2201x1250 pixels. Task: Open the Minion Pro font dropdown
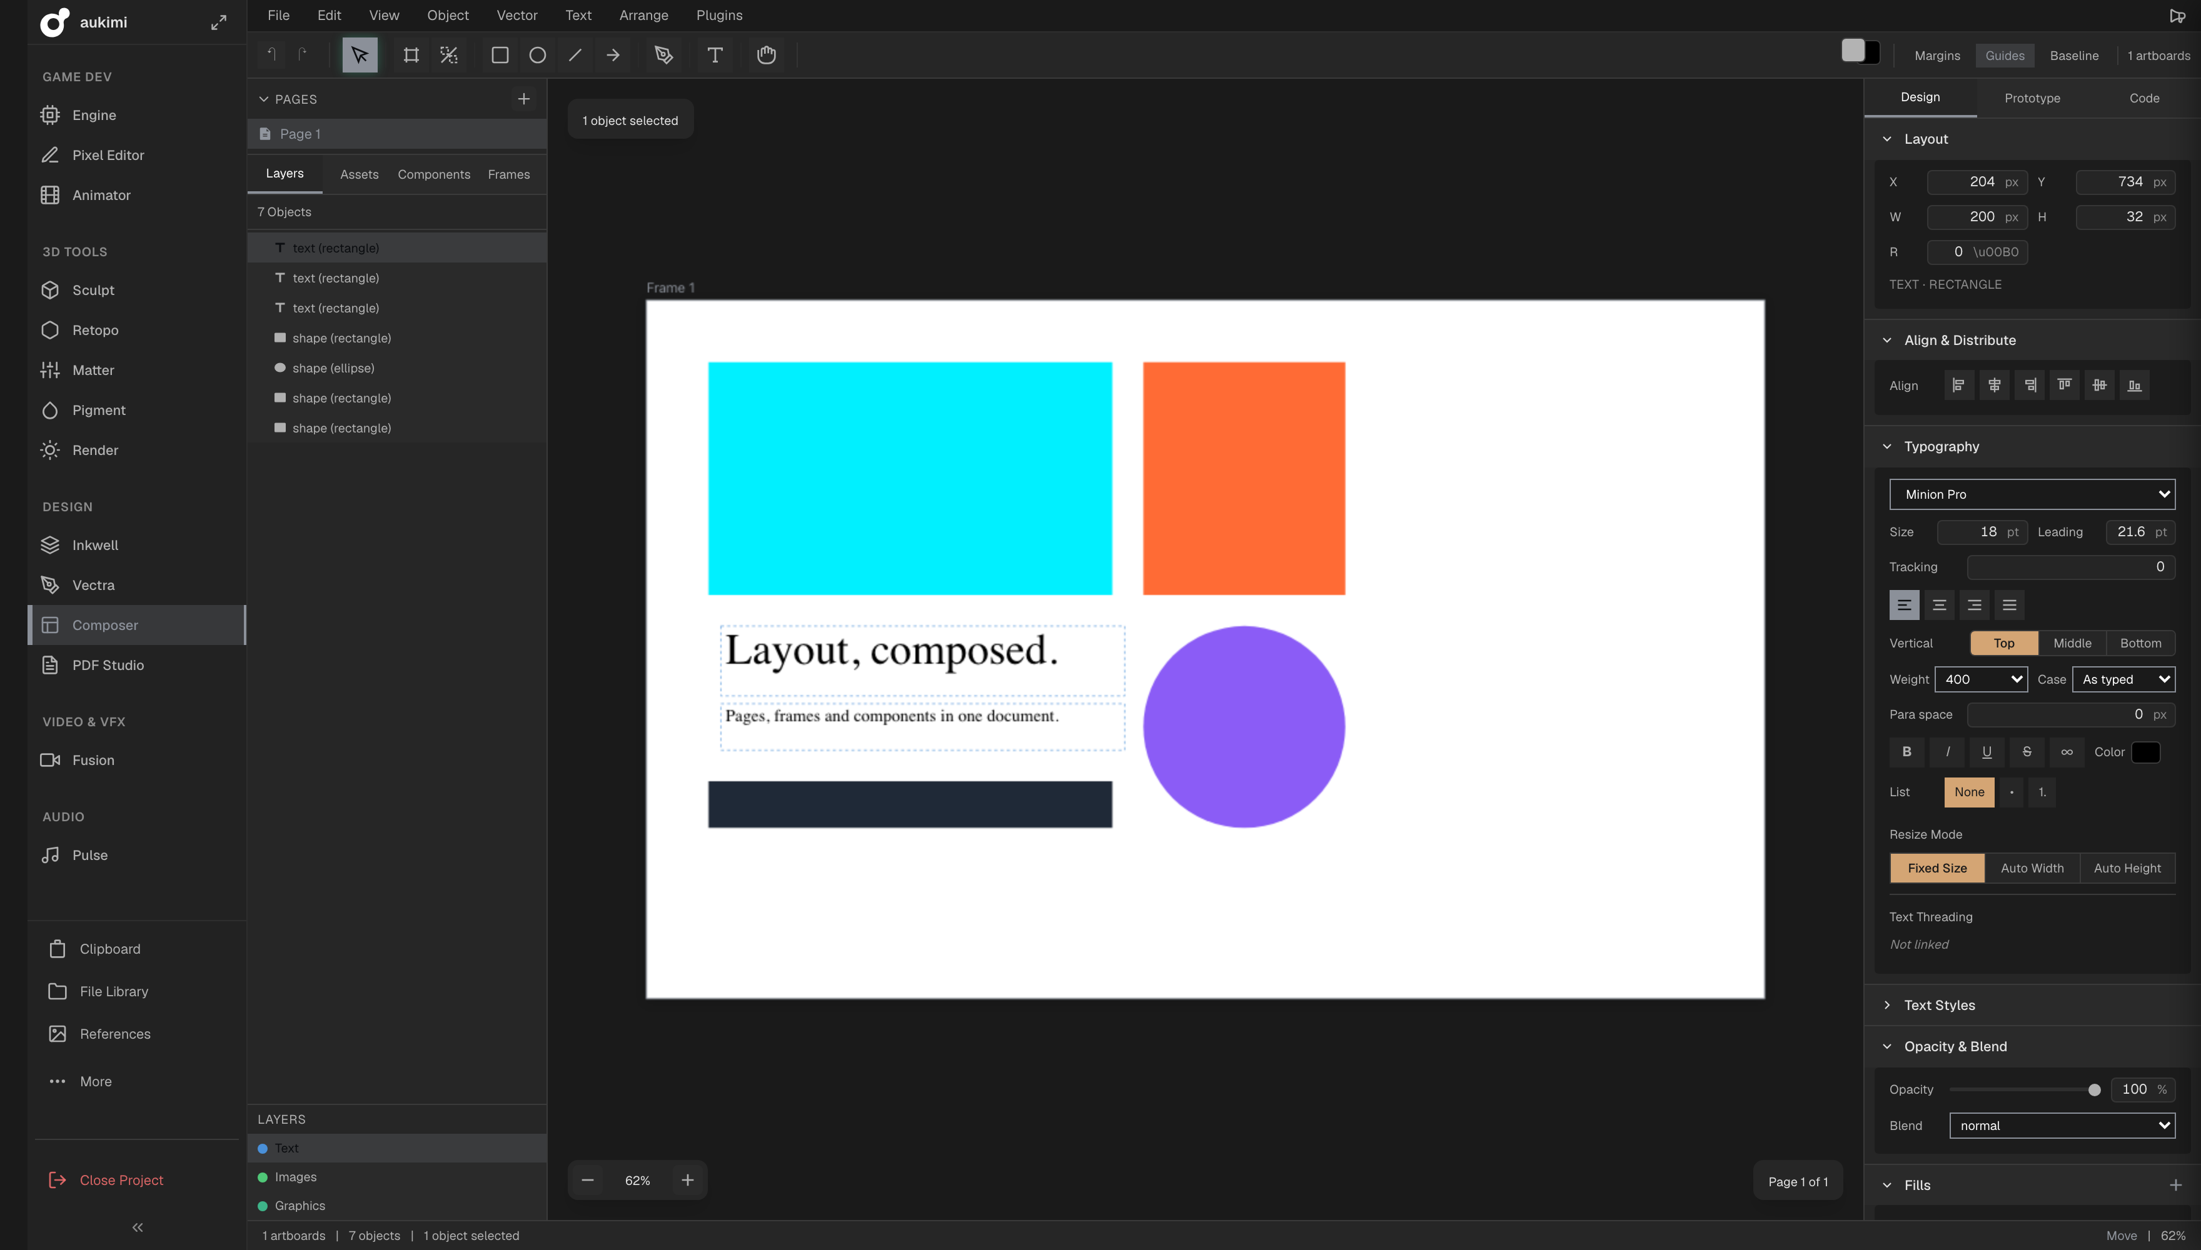[2032, 494]
